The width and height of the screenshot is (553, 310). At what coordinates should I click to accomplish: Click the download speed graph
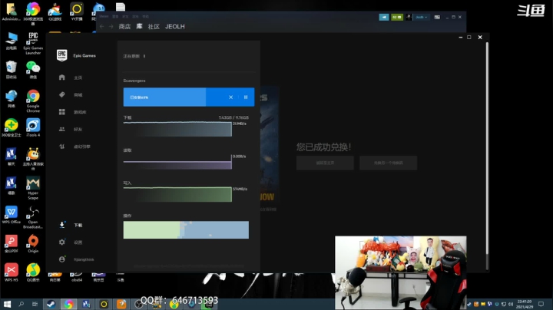click(177, 129)
